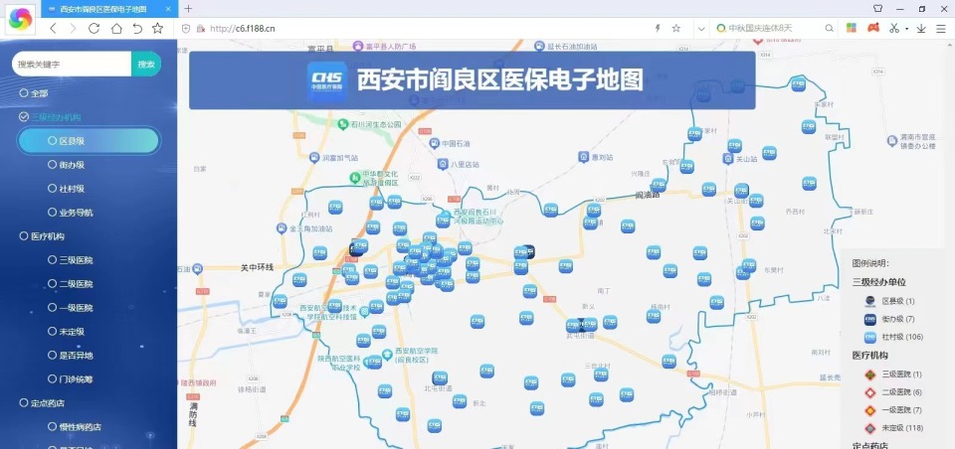Click legend entry 社村级 (106)
The height and width of the screenshot is (449, 955).
pos(893,337)
